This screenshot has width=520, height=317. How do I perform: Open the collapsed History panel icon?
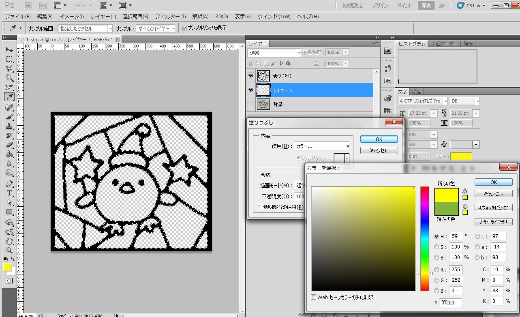pyautogui.click(x=387, y=68)
